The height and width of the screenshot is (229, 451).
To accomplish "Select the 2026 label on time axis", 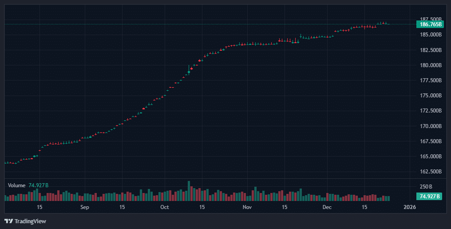I will (x=409, y=207).
